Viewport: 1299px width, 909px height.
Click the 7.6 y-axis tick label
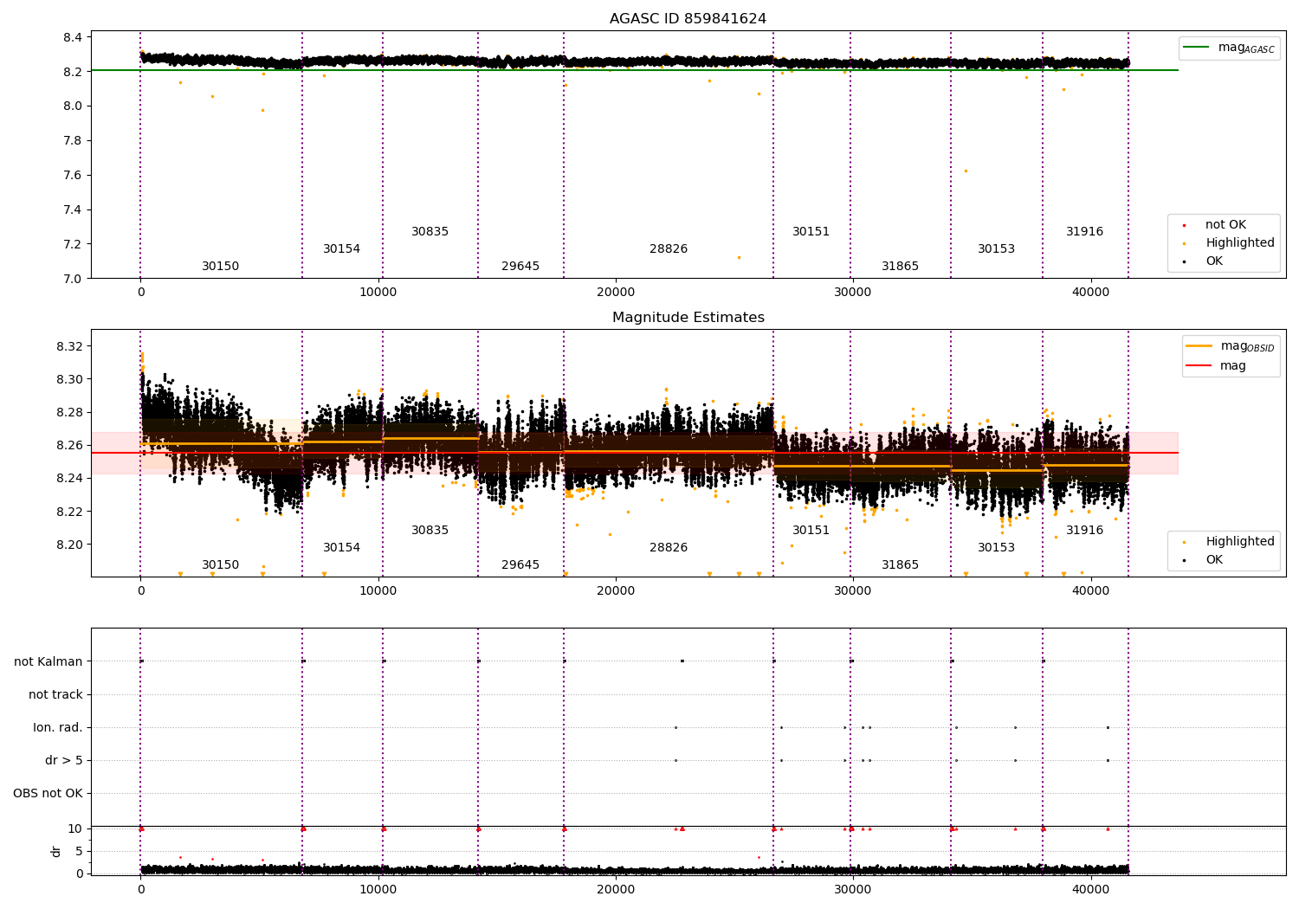pyautogui.click(x=73, y=175)
